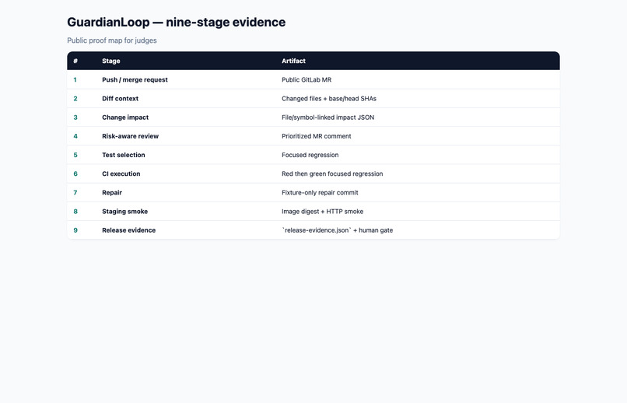Select the Risk-aware review cell
Image resolution: width=627 pixels, height=403 pixels.
[x=131, y=136]
